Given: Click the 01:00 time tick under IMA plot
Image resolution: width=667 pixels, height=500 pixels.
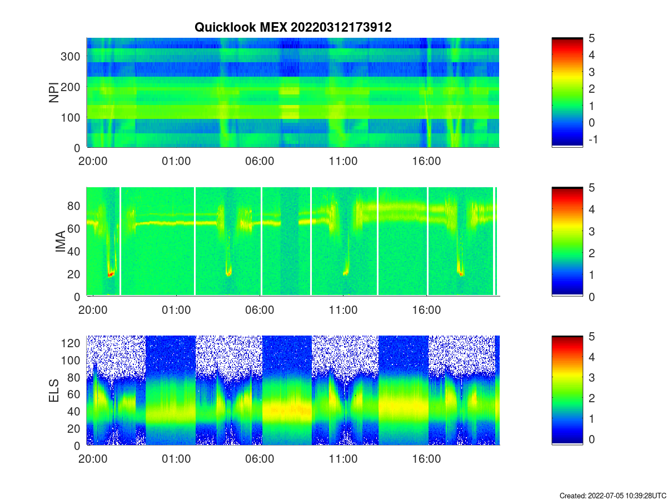Looking at the screenshot, I should [176, 309].
